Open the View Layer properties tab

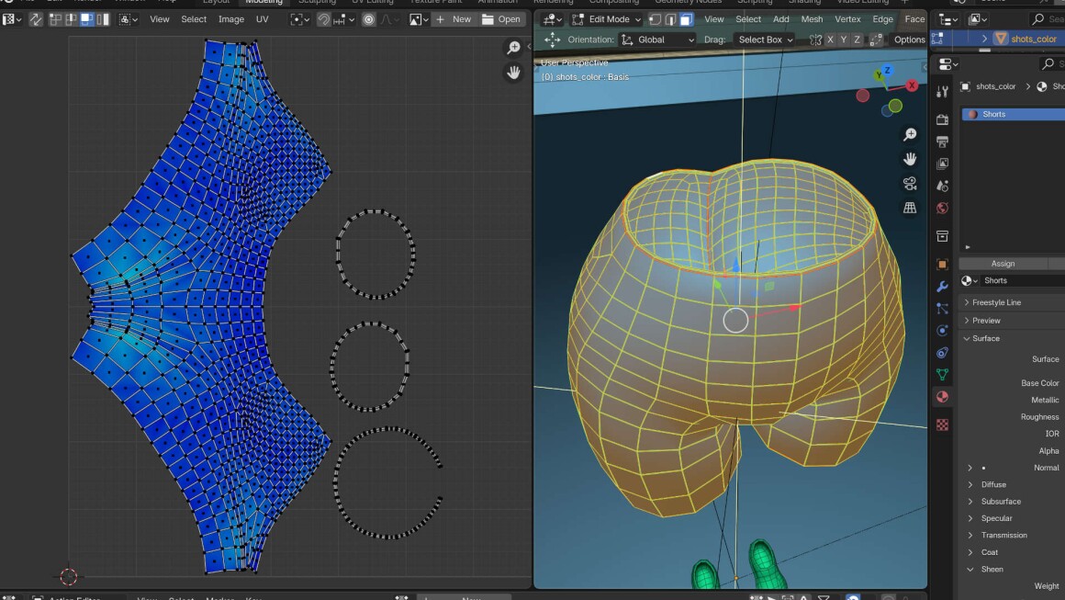click(942, 164)
